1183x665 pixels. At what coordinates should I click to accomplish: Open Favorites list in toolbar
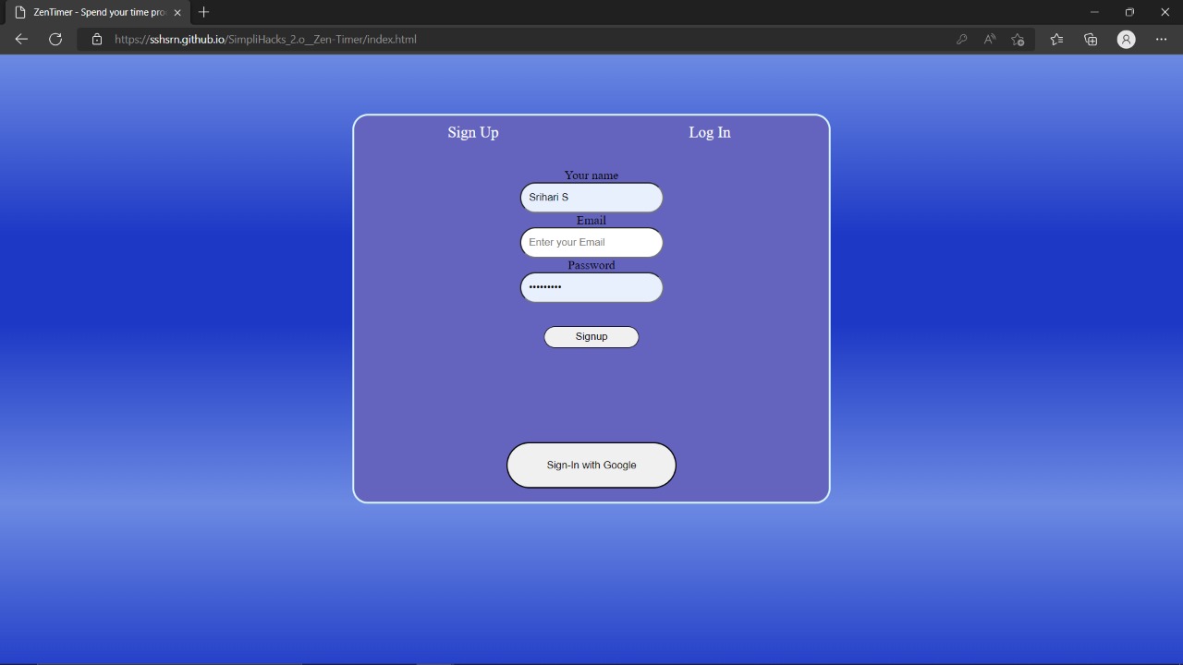pos(1056,39)
